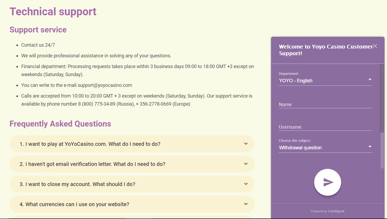Image resolution: width=387 pixels, height=219 pixels.
Task: Select the 'Withdrawal question' subject value
Action: click(300, 148)
